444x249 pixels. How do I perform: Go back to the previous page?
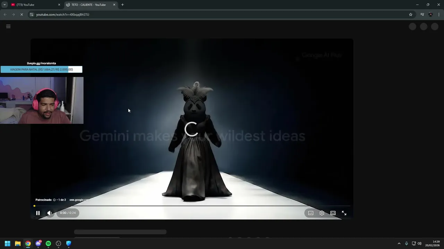click(x=5, y=15)
